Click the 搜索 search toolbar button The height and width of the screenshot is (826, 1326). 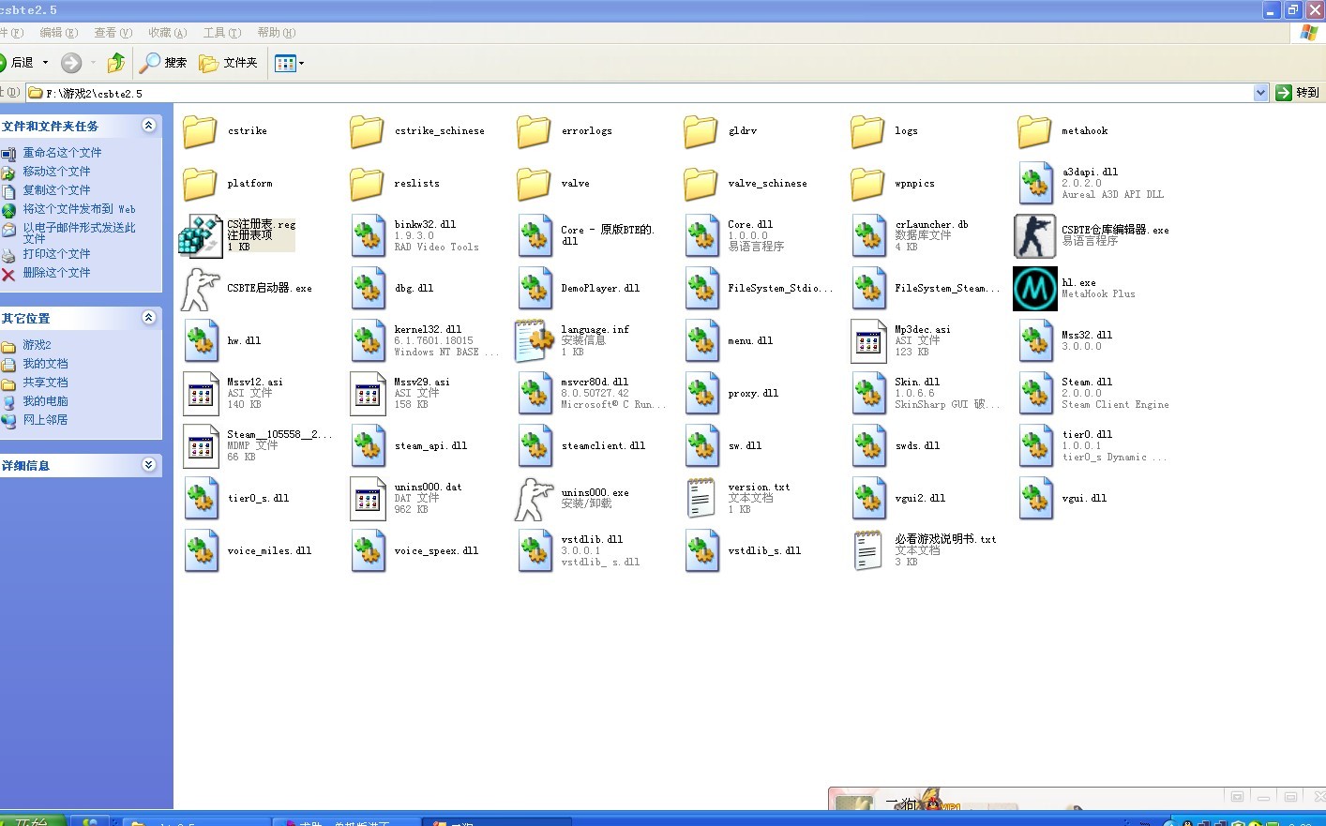(163, 63)
